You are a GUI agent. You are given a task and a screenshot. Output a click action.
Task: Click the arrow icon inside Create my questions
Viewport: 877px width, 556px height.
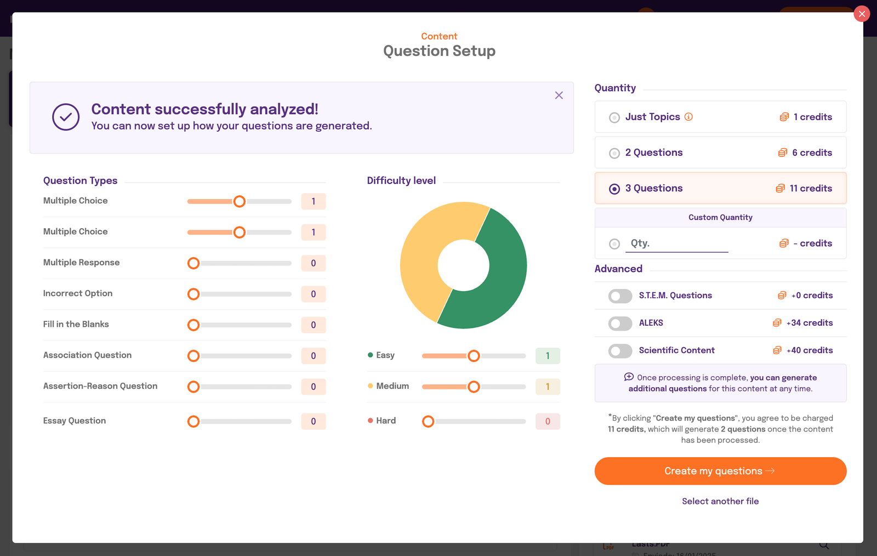(x=771, y=471)
